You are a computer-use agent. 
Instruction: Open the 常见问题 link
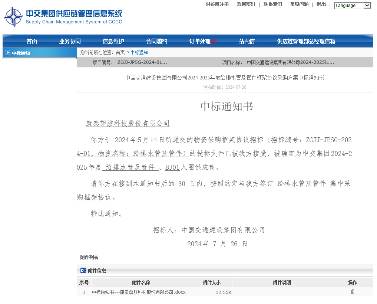click(299, 4)
